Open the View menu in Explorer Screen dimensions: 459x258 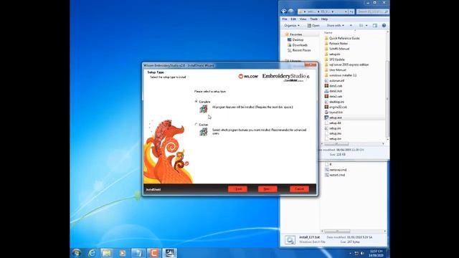303,19
